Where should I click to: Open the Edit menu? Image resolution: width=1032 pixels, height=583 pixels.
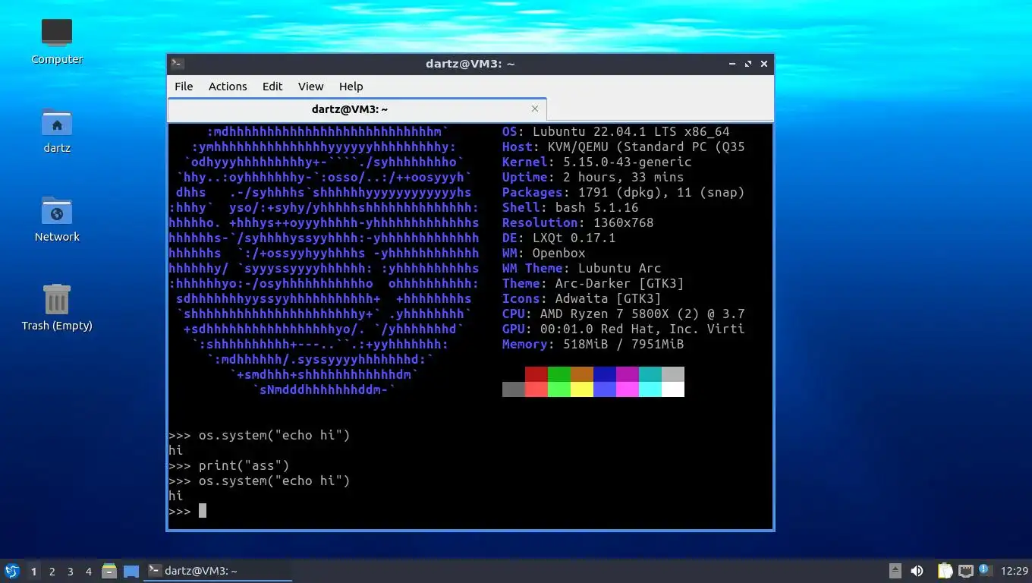point(272,87)
